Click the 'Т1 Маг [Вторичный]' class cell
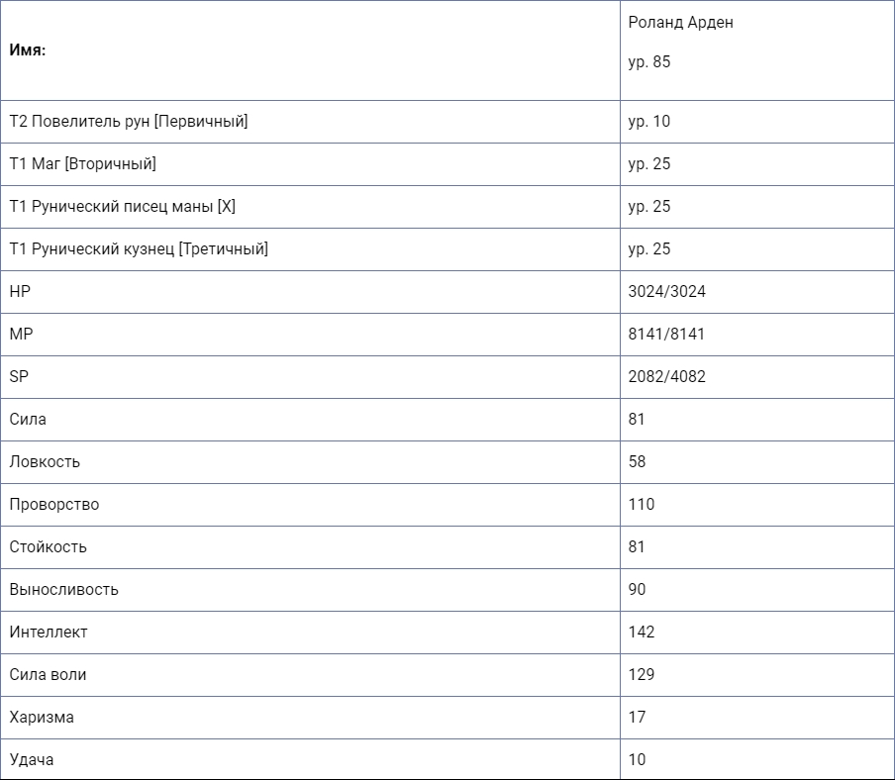Image resolution: width=895 pixels, height=780 pixels. 310,163
